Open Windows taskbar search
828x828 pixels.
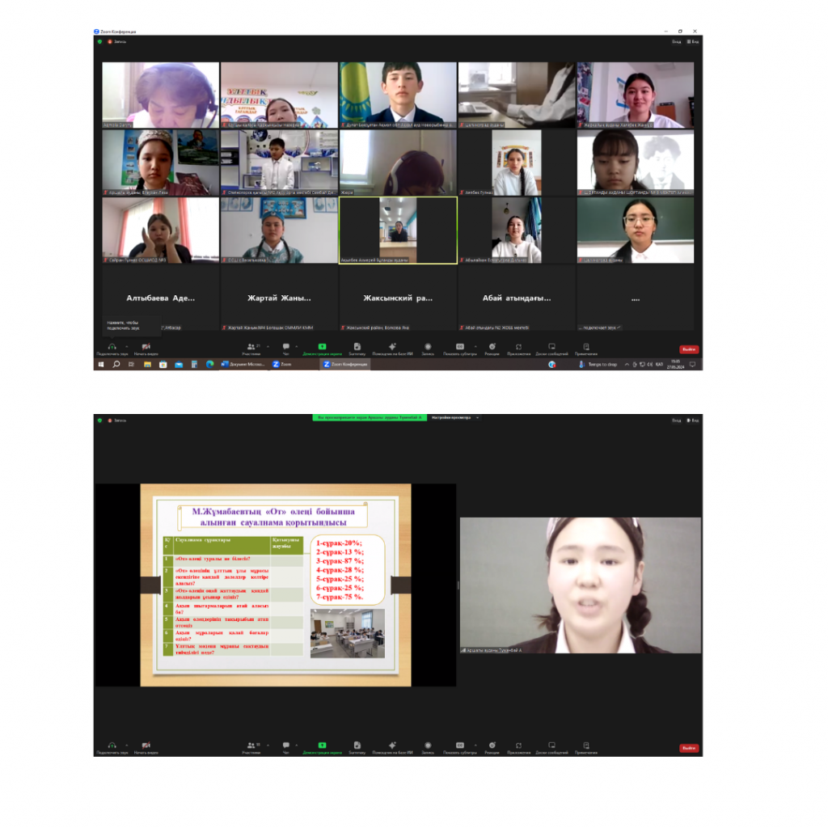(x=116, y=365)
